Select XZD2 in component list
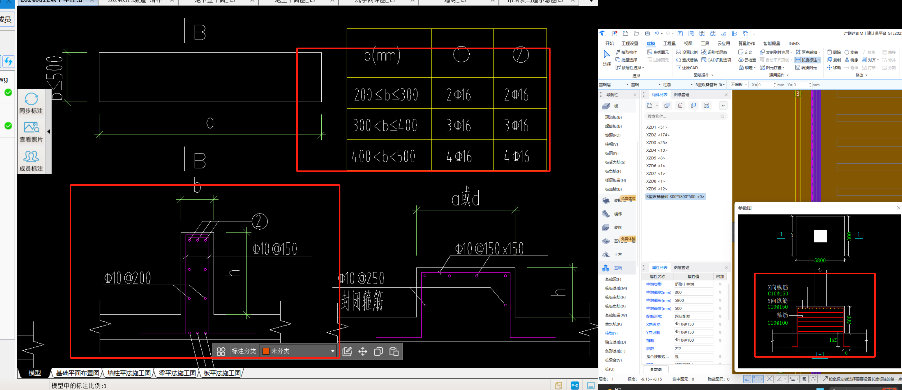902x390 pixels. 657,135
